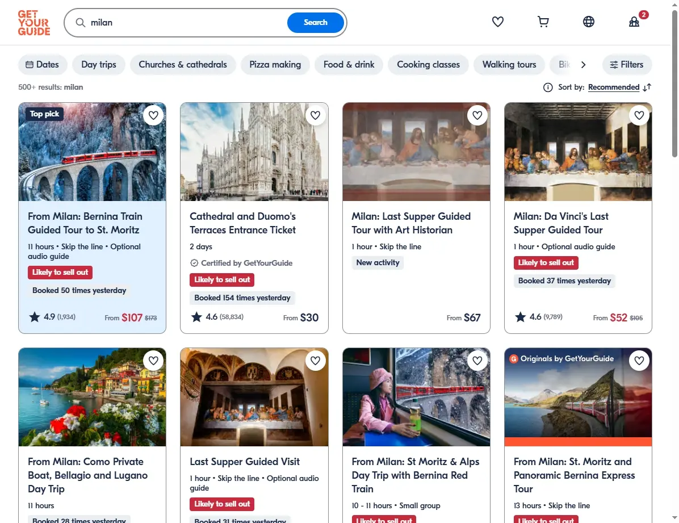Click the From $67 price
Viewport: 679px width, 523px height.
pyautogui.click(x=463, y=318)
